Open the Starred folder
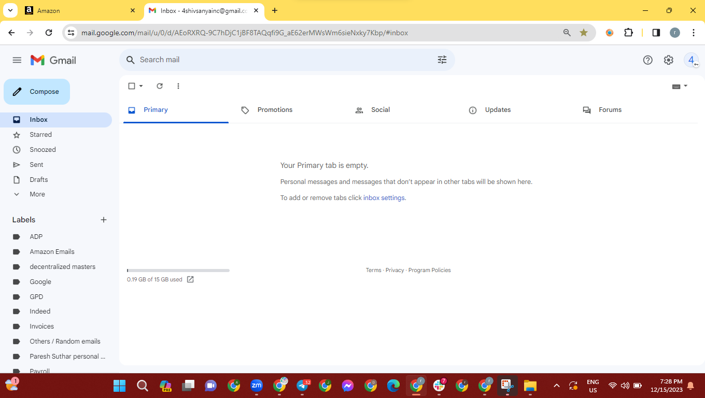 point(56,135)
